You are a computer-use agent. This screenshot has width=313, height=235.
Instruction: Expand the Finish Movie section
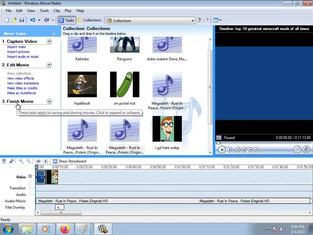coord(49,101)
